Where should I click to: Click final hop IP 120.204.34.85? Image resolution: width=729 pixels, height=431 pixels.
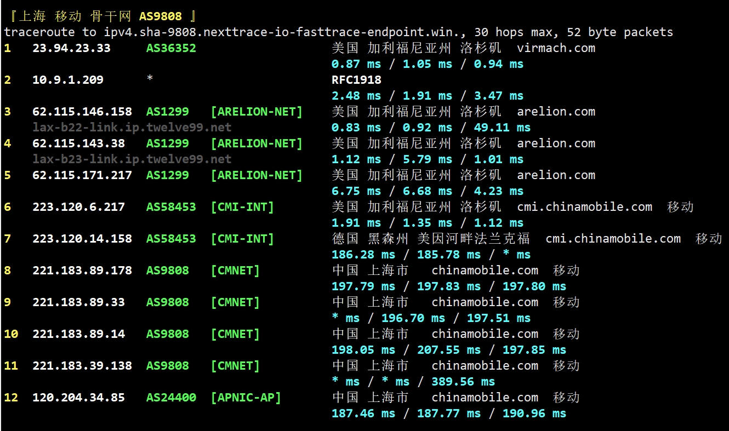78,398
